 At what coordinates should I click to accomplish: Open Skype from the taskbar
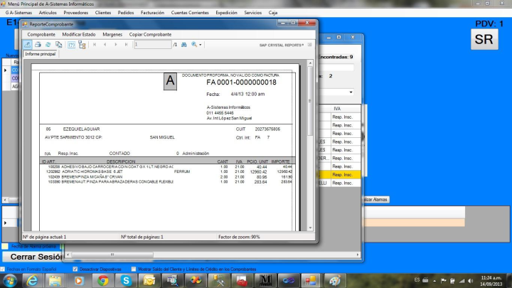pos(126,281)
